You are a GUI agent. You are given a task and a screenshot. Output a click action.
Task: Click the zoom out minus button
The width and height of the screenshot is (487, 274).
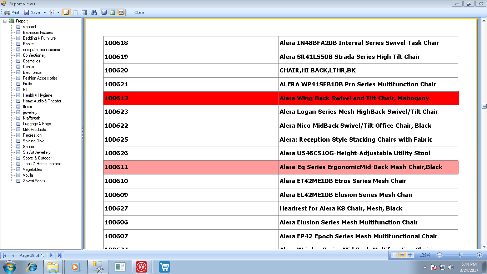point(440,255)
